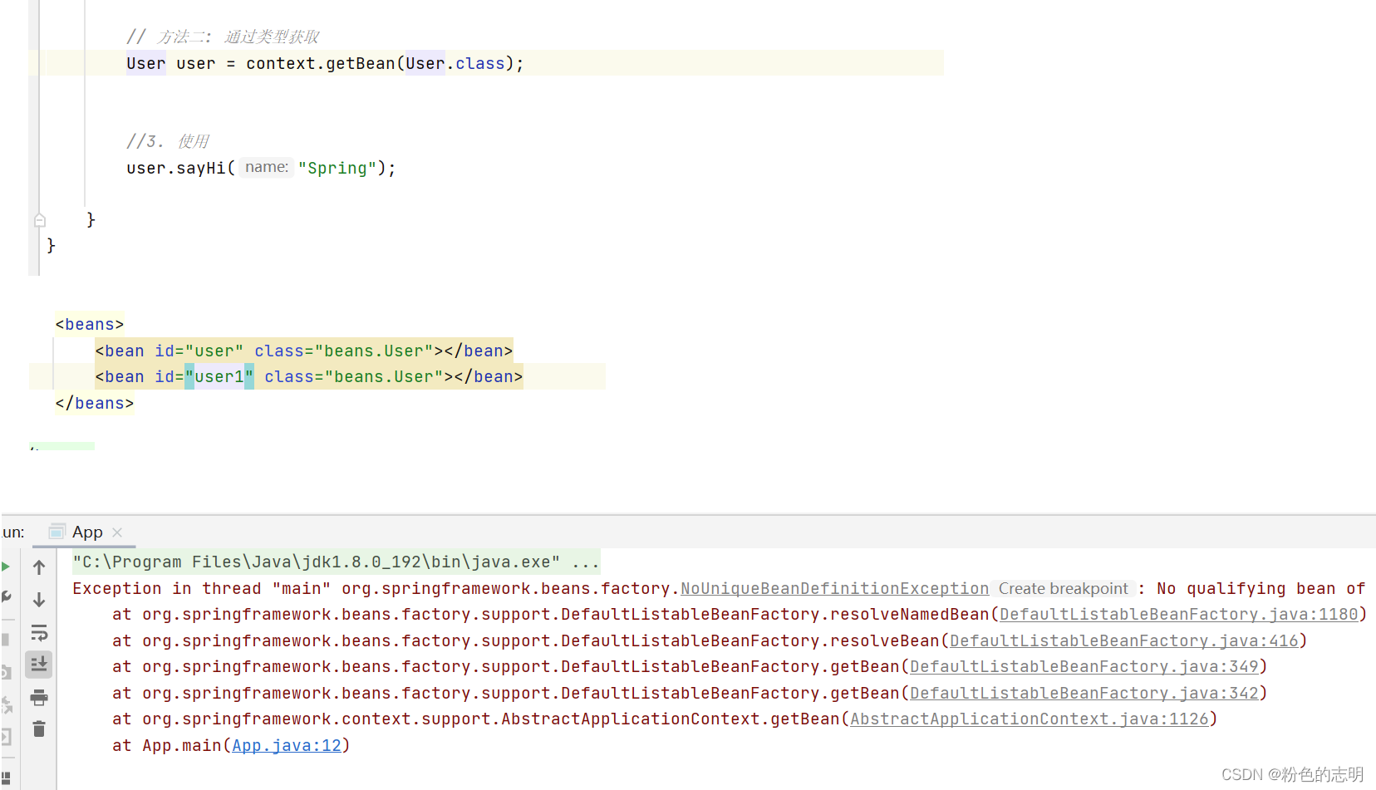Image resolution: width=1376 pixels, height=790 pixels.
Task: Click the 方法二 comment line
Action: coord(223,37)
